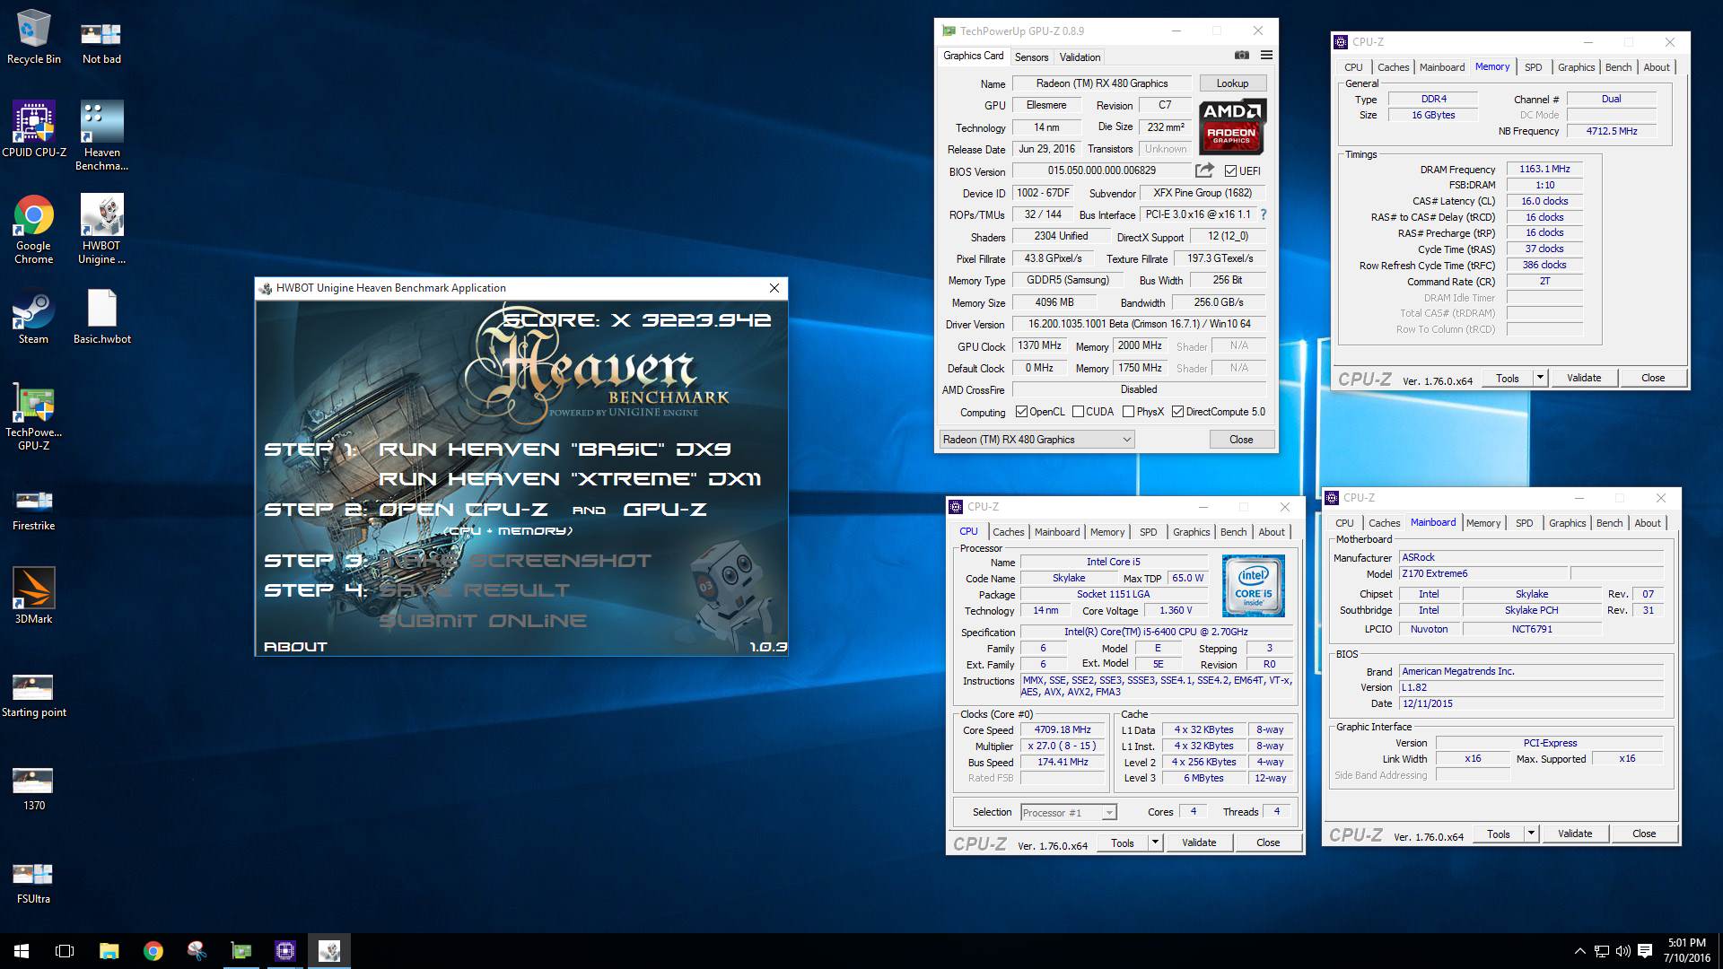
Task: Click Close in CPU-Z Mainboard window
Action: pyautogui.click(x=1644, y=834)
